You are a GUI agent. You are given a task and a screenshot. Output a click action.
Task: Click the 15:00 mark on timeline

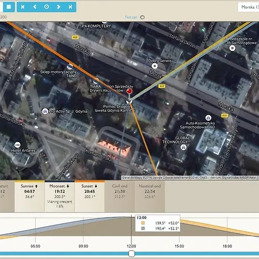[179, 246]
